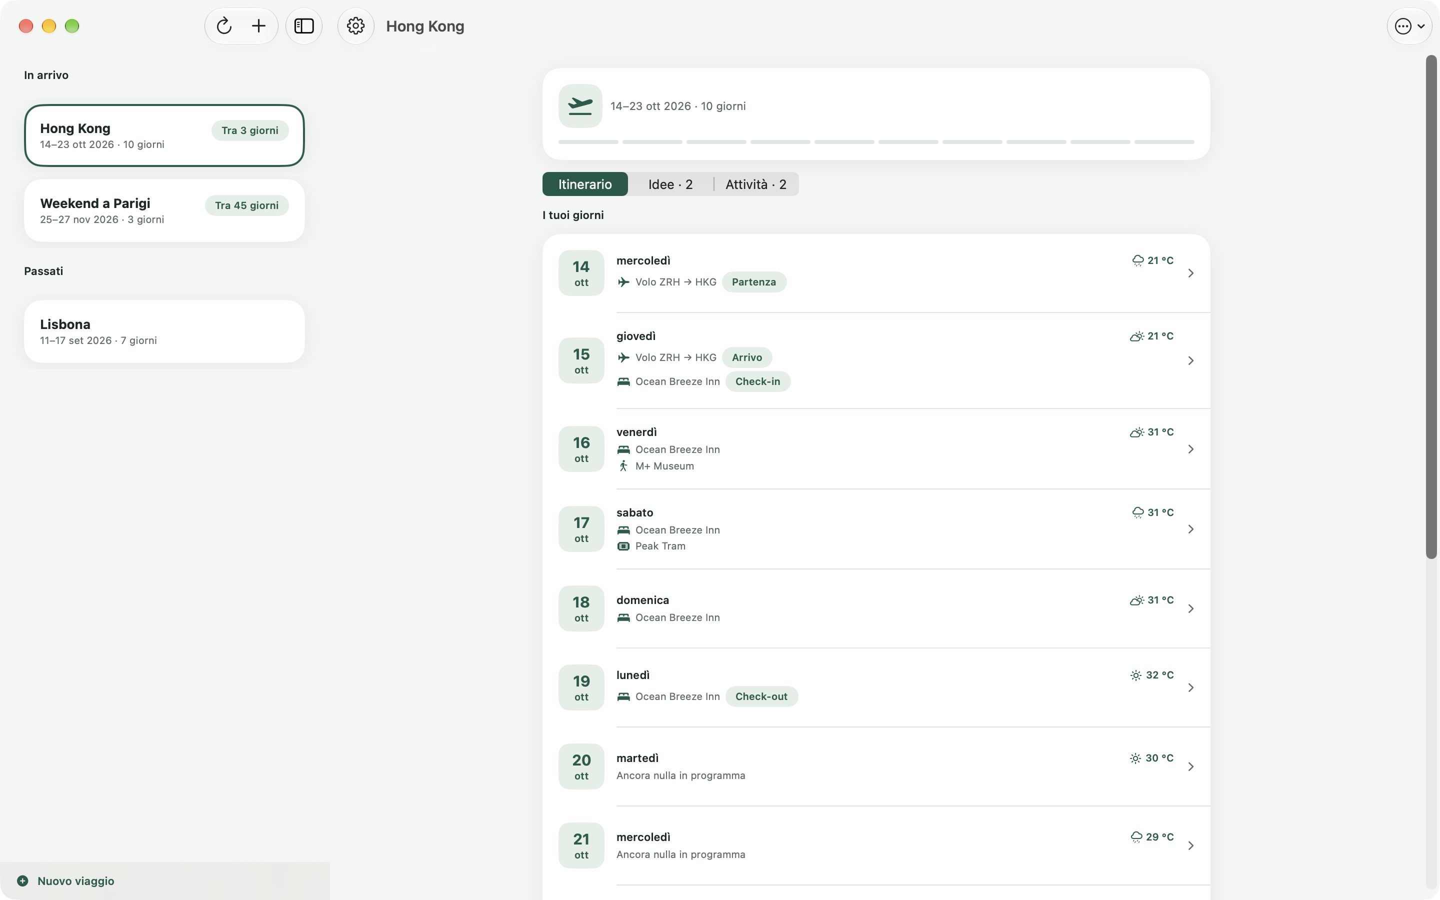The width and height of the screenshot is (1440, 900).
Task: Click sun weather icon for 19 ott
Action: [1136, 675]
